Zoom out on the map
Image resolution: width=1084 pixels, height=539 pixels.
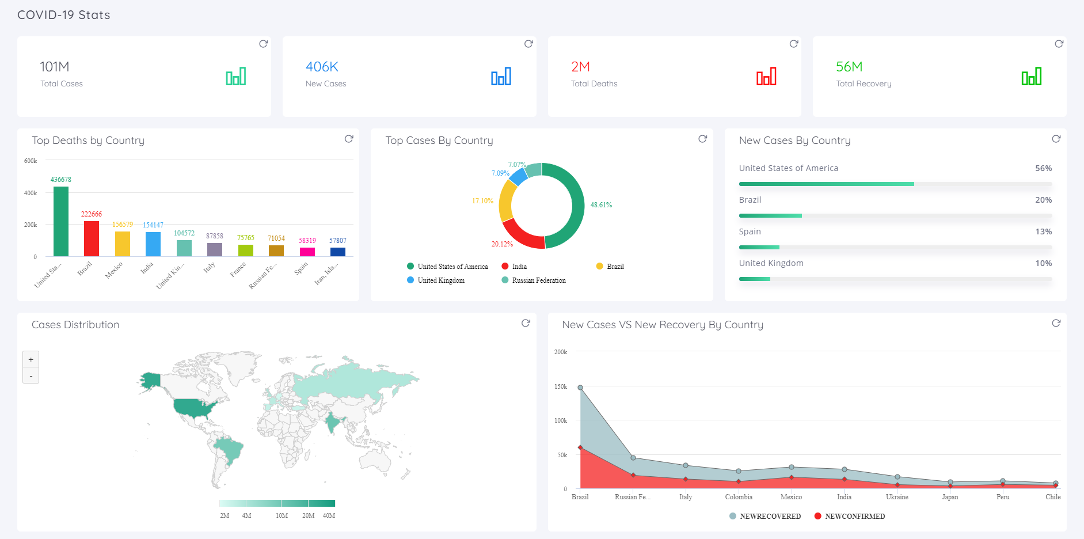[31, 375]
